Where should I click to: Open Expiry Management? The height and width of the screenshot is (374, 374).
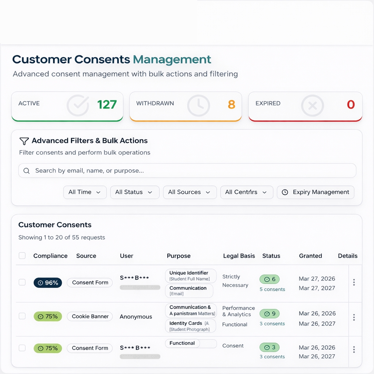tap(316, 192)
